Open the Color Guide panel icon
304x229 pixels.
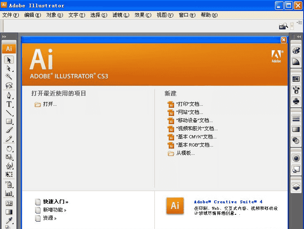tap(296, 62)
